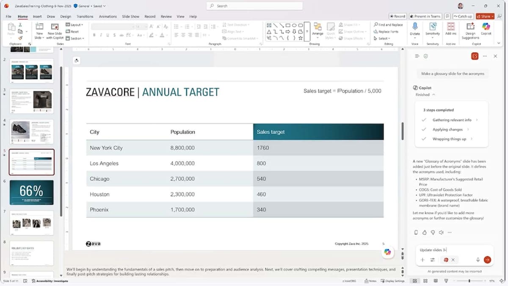Viewport: 508px width, 286px height.
Task: Toggle Underline formatting
Action: (108, 35)
